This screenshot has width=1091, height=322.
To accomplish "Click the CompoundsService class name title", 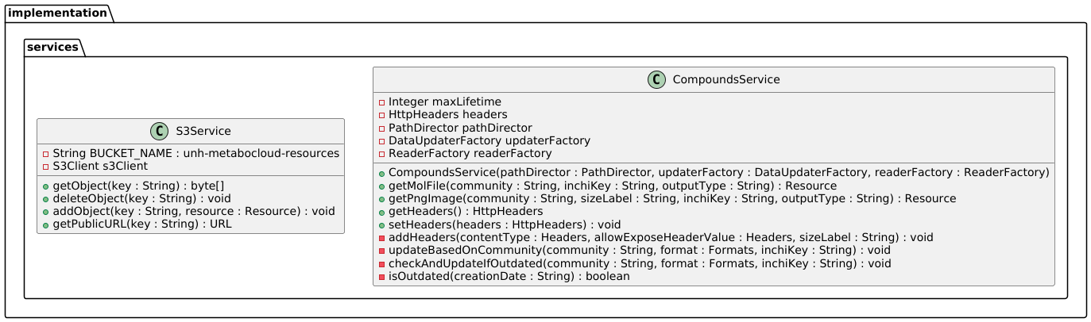I will tap(725, 80).
